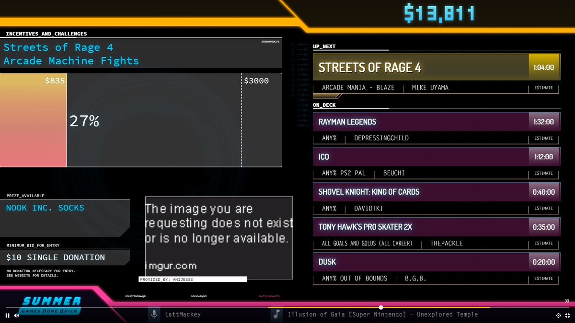575x323 pixels.
Task: Click the NOOK INC. SOCKS prize name
Action: coord(45,208)
